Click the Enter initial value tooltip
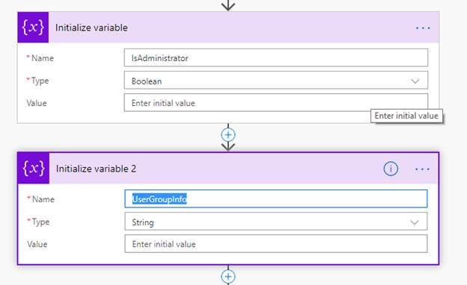 pyautogui.click(x=406, y=116)
